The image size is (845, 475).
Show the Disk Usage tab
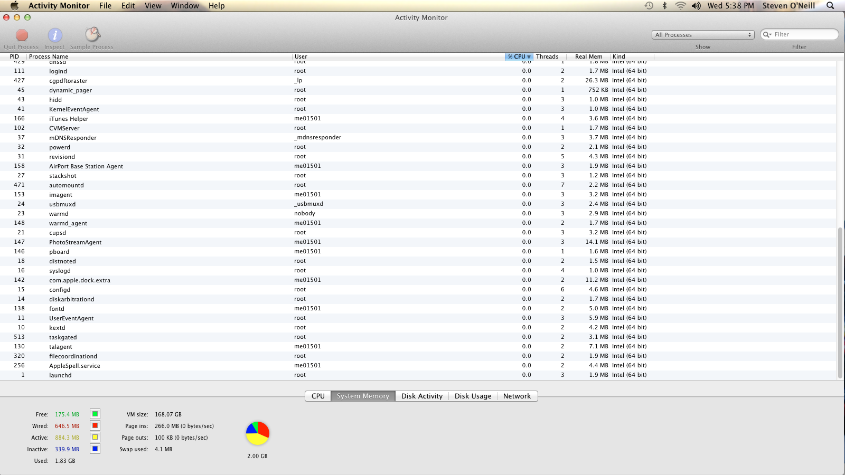473,396
